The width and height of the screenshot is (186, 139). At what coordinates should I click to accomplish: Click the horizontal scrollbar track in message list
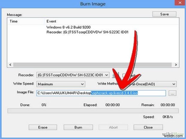click(x=92, y=65)
